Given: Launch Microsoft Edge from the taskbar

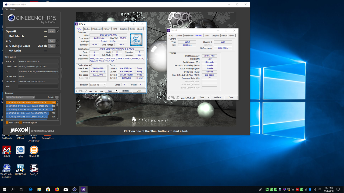Looking at the screenshot, I should [x=31, y=189].
